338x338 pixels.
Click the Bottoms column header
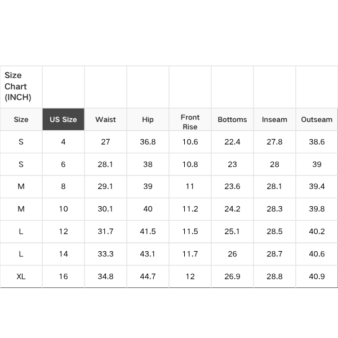[232, 119]
